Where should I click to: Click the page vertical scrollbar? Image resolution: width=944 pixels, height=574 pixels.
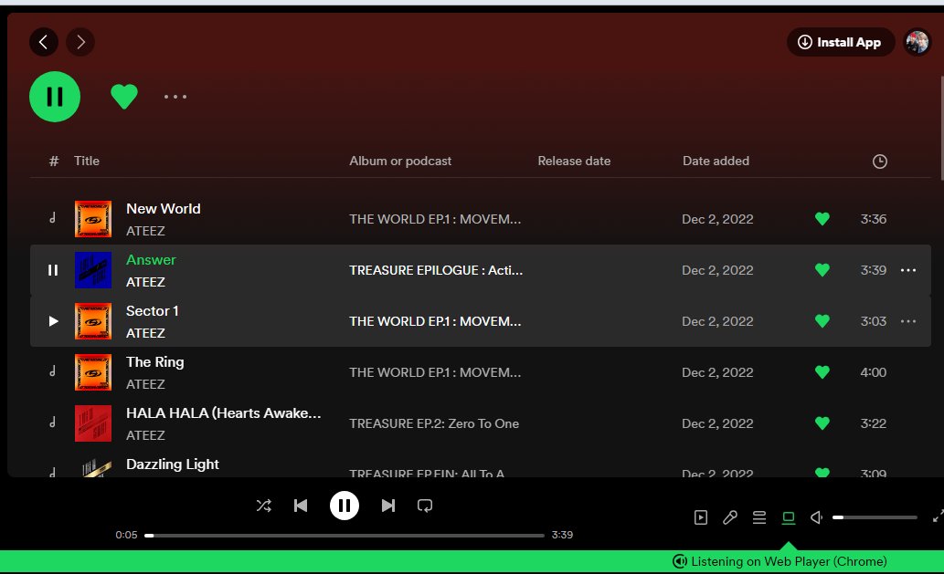click(941, 128)
